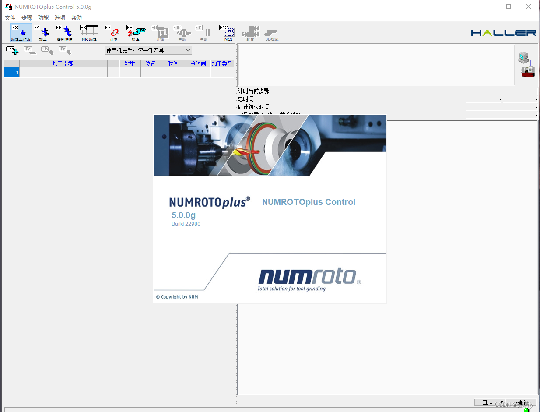This screenshot has height=412, width=540.
Task: Click the PC-to-machine connection icon
Action: point(527,65)
